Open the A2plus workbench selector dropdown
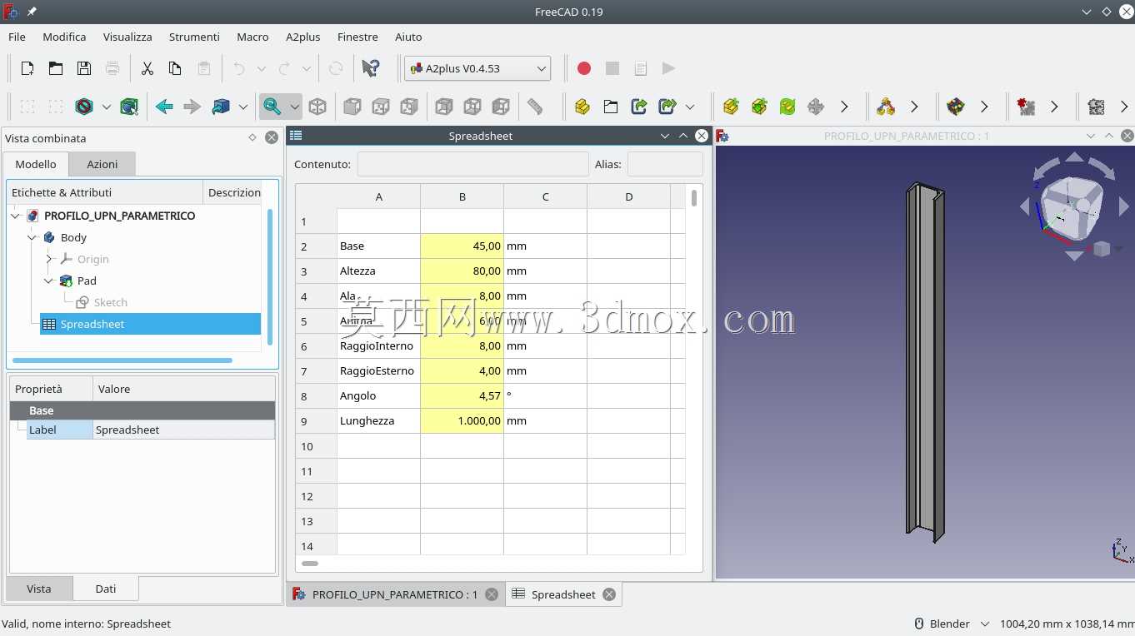Viewport: 1135px width, 636px height. [477, 68]
